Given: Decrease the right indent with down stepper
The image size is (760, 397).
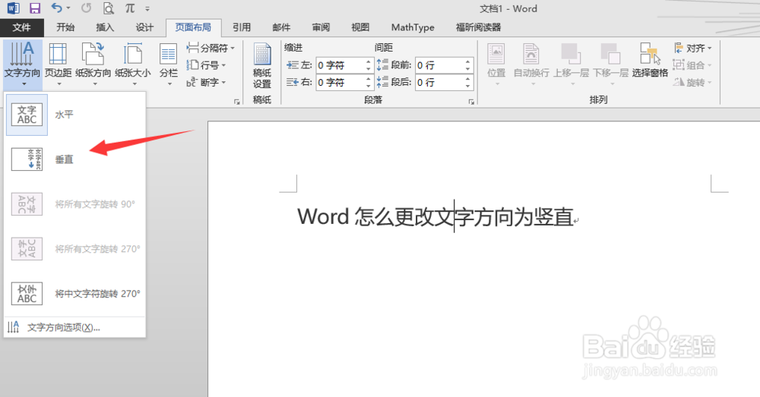Looking at the screenshot, I should click(x=369, y=87).
